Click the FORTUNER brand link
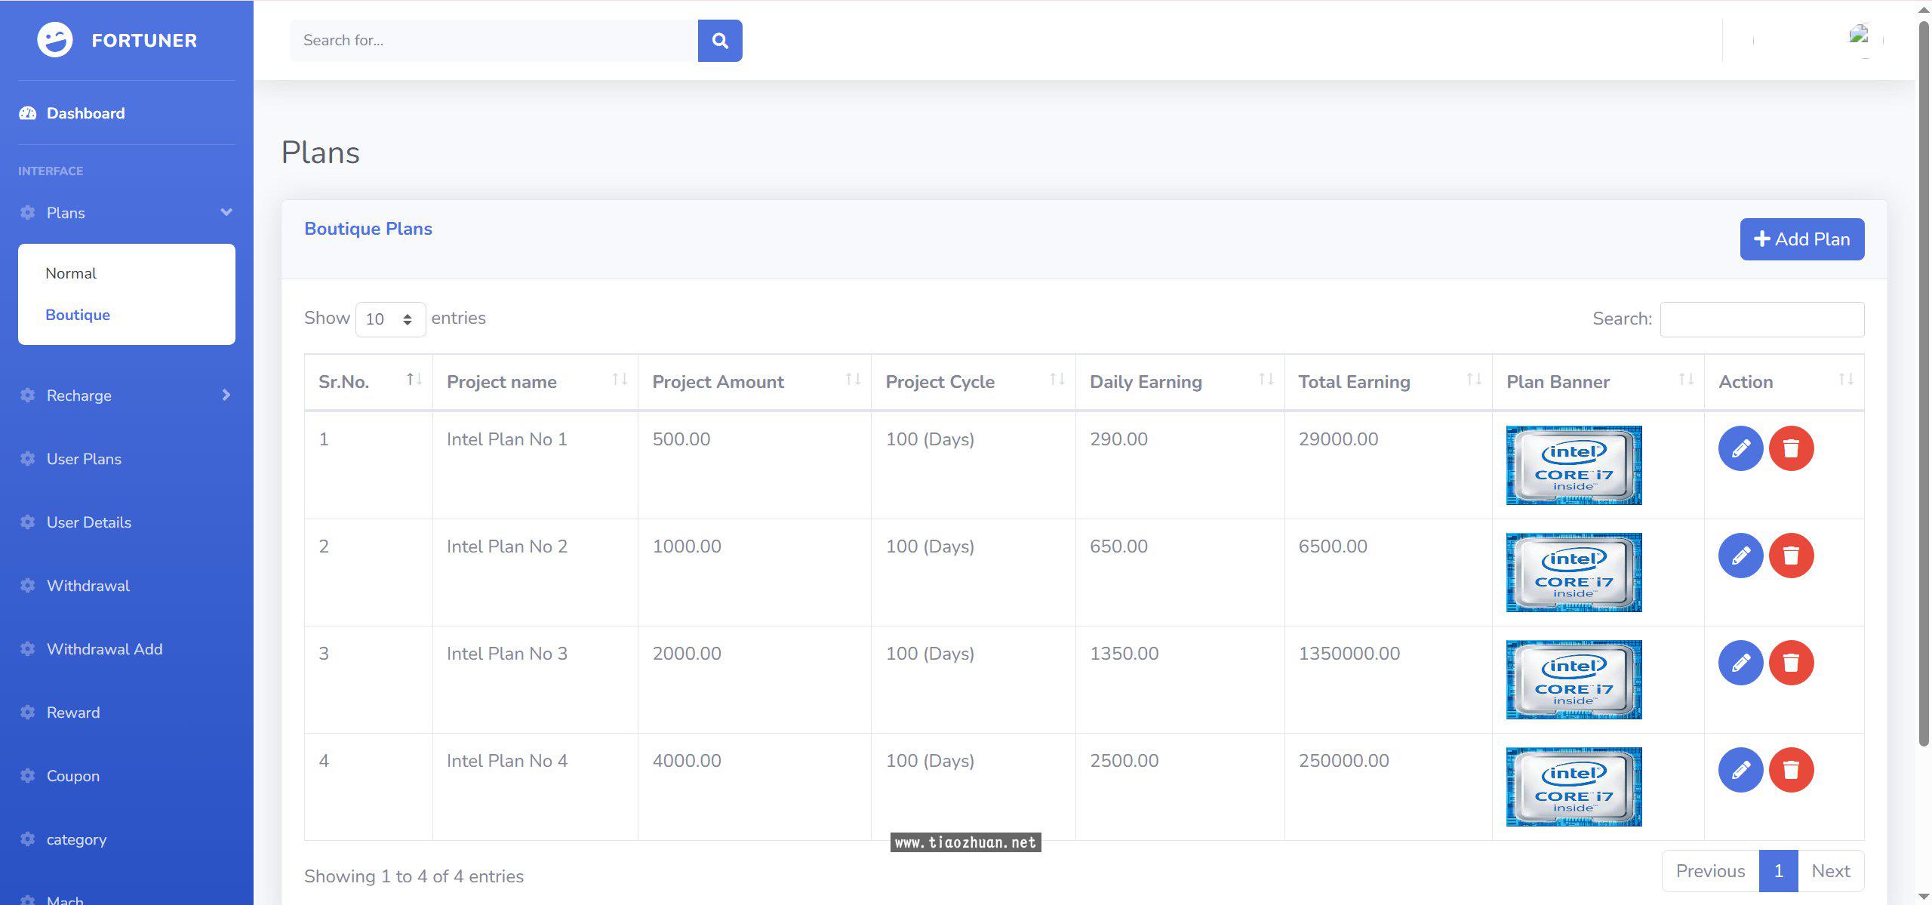Image resolution: width=1932 pixels, height=905 pixels. [x=144, y=41]
